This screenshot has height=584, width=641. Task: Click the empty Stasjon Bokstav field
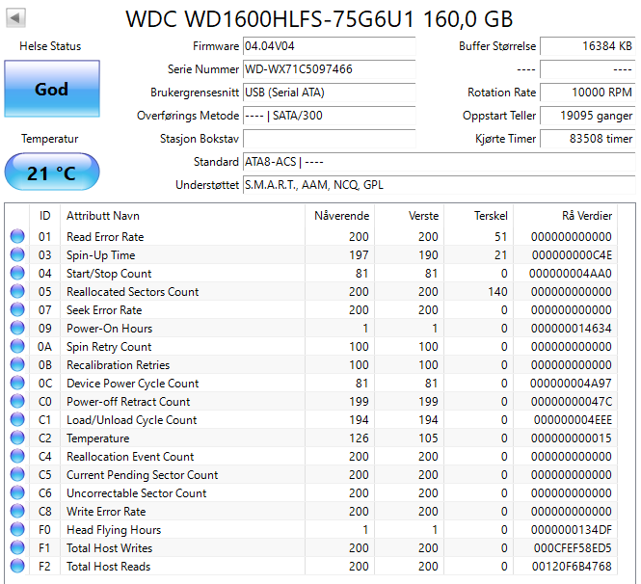point(329,139)
